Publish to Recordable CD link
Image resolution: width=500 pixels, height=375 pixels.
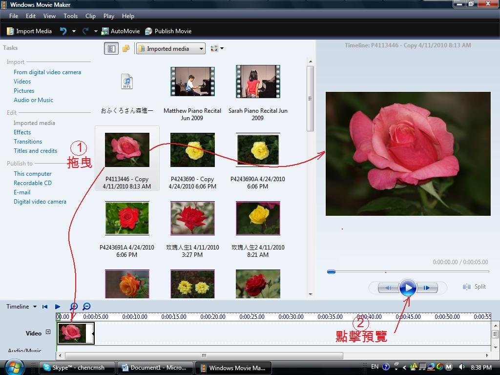coord(33,183)
